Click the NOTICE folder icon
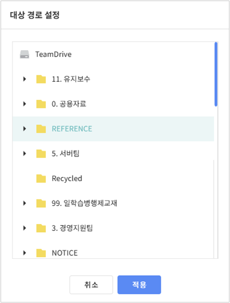 pos(41,253)
